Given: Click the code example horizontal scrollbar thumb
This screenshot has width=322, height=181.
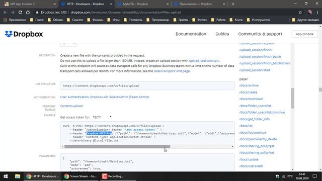Looking at the screenshot, I should (117, 146).
